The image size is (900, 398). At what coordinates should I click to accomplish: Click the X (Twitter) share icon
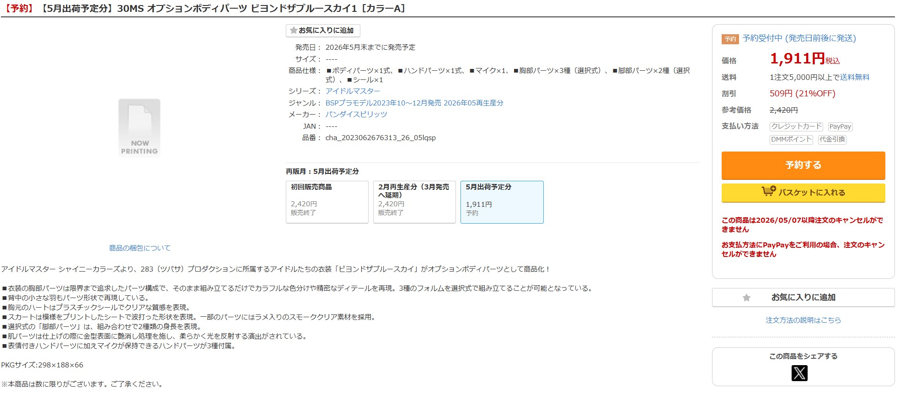tap(799, 373)
